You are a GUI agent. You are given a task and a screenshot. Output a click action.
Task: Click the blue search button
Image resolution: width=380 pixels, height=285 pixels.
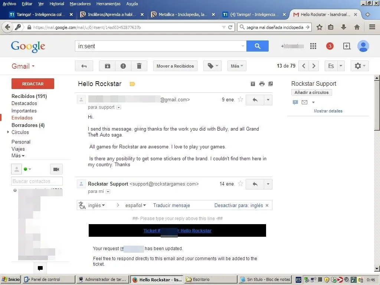tap(258, 46)
